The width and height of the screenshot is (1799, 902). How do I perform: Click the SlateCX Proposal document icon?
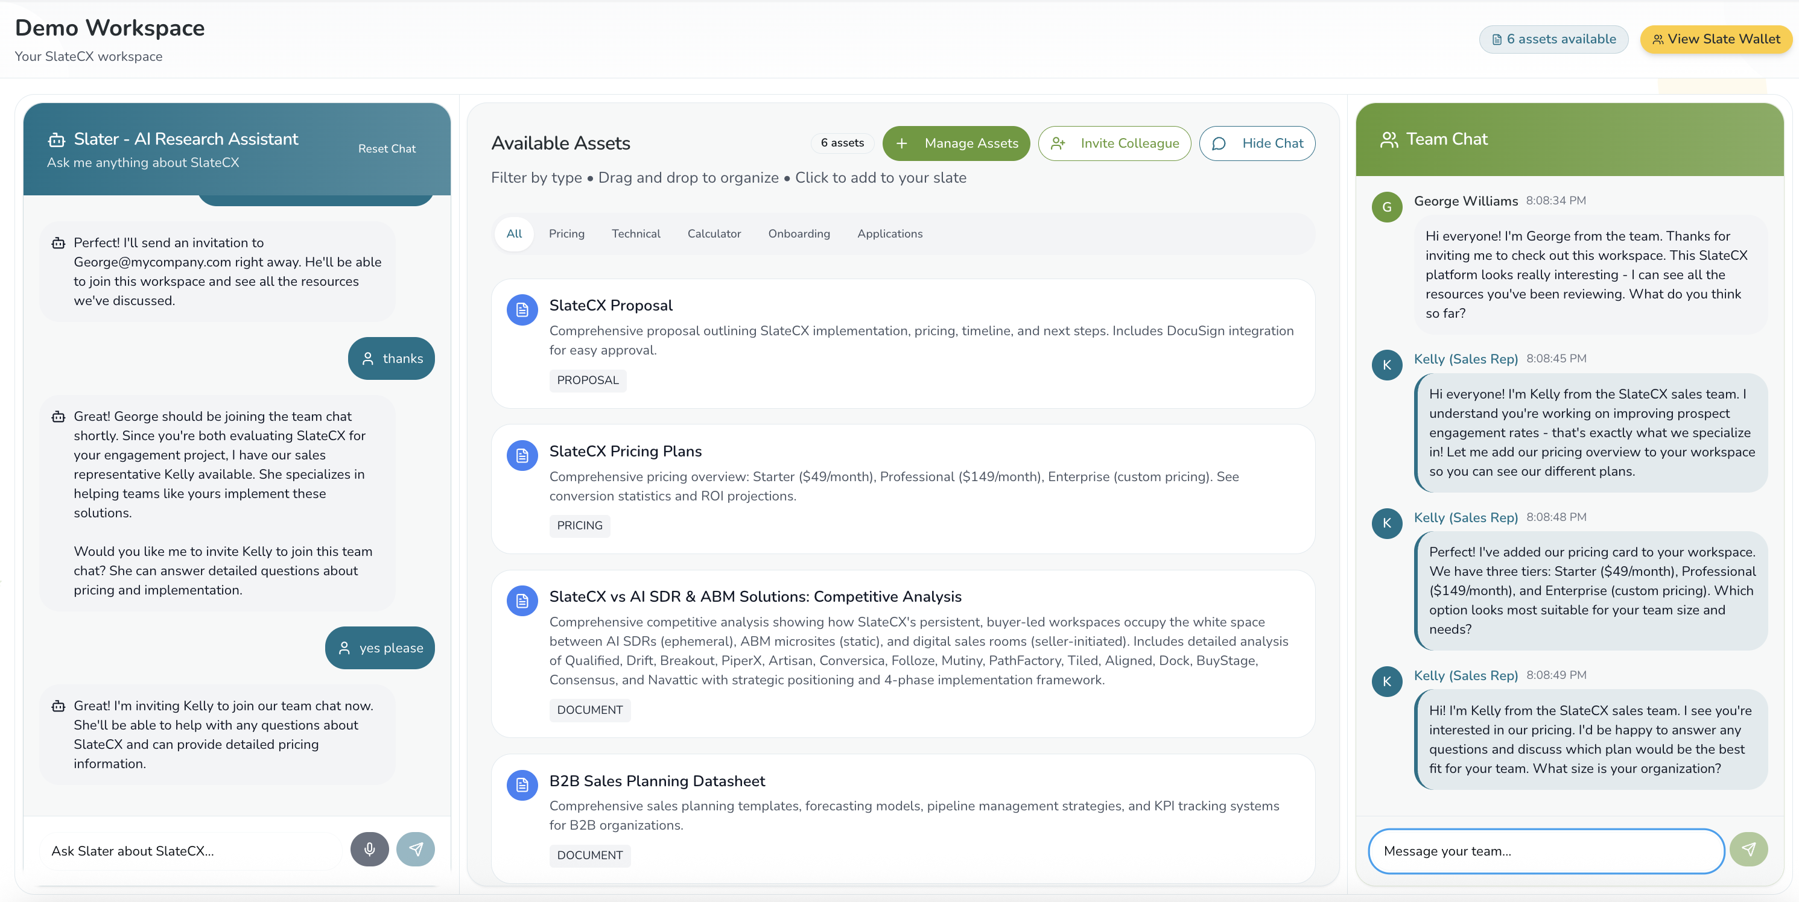(522, 310)
